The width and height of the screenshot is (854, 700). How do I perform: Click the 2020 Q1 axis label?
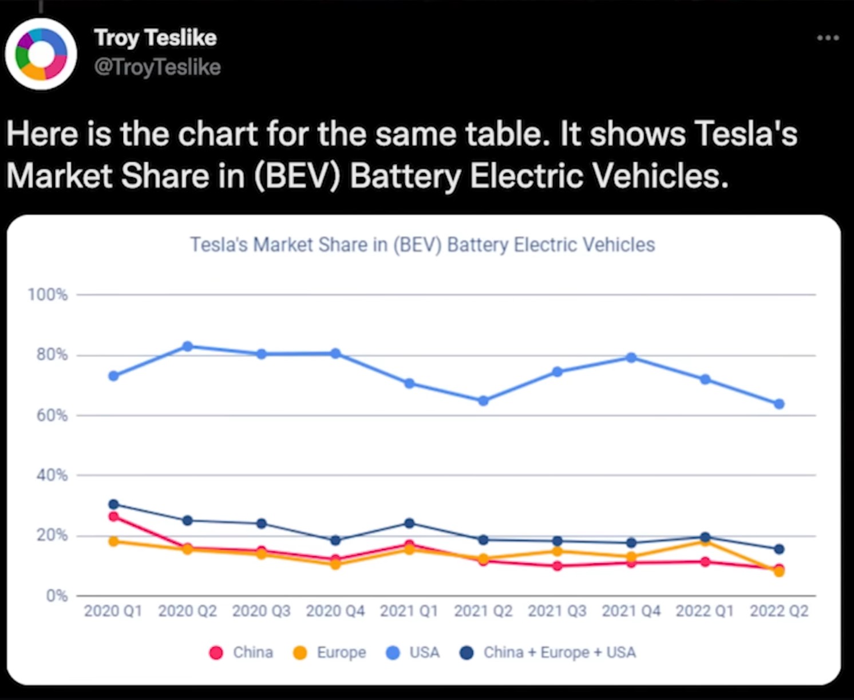(x=113, y=611)
